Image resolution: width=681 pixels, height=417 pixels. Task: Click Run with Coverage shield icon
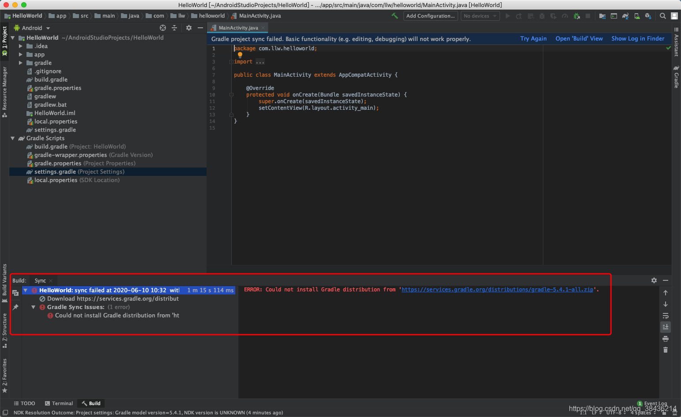point(553,16)
